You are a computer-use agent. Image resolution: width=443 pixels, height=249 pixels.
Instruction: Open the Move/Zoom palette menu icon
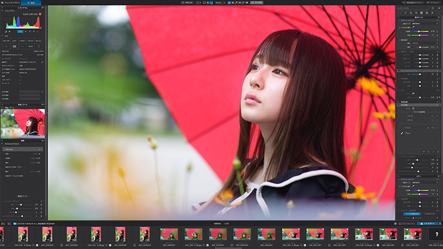point(43,105)
